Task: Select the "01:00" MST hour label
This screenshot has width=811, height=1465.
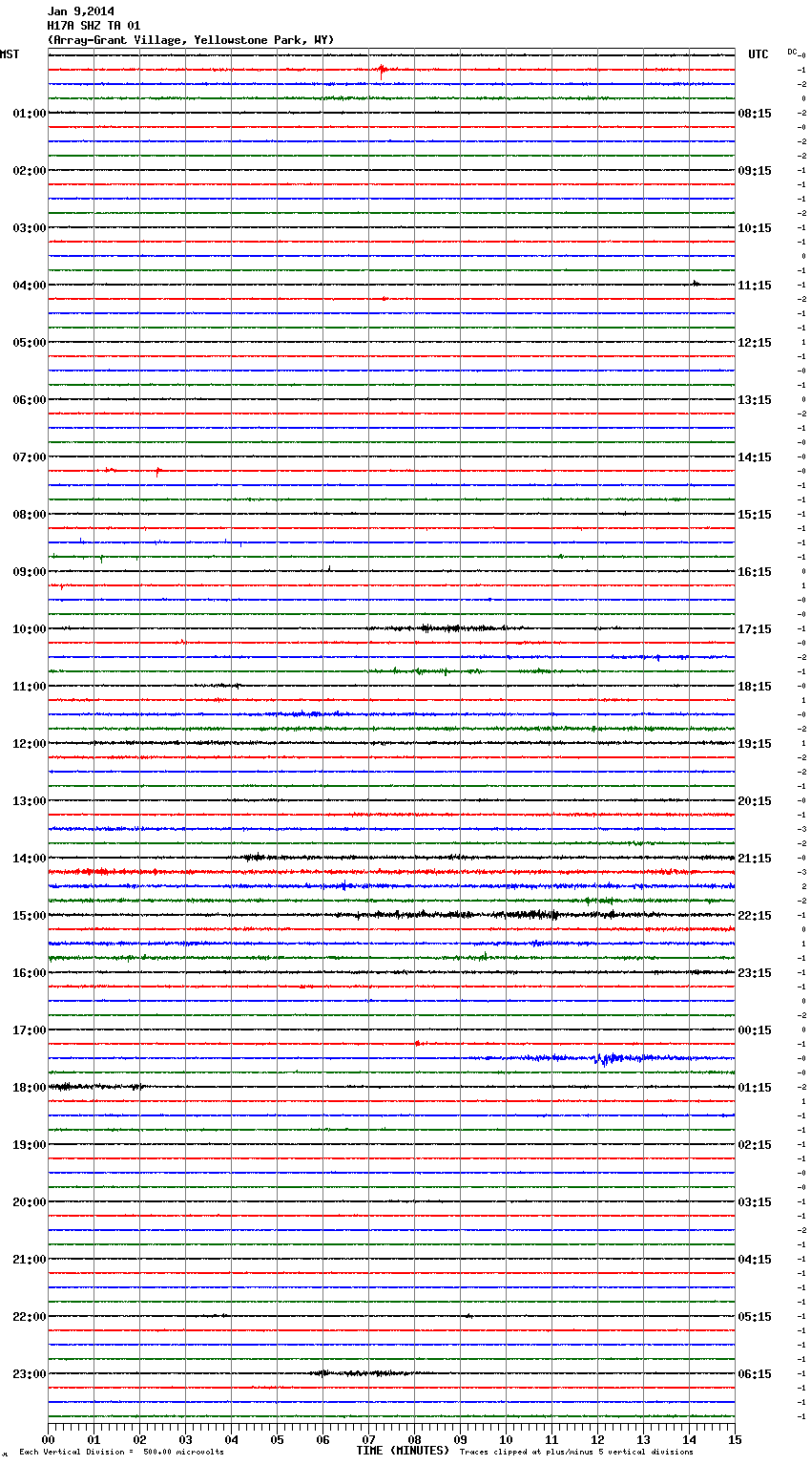Action: click(x=30, y=114)
